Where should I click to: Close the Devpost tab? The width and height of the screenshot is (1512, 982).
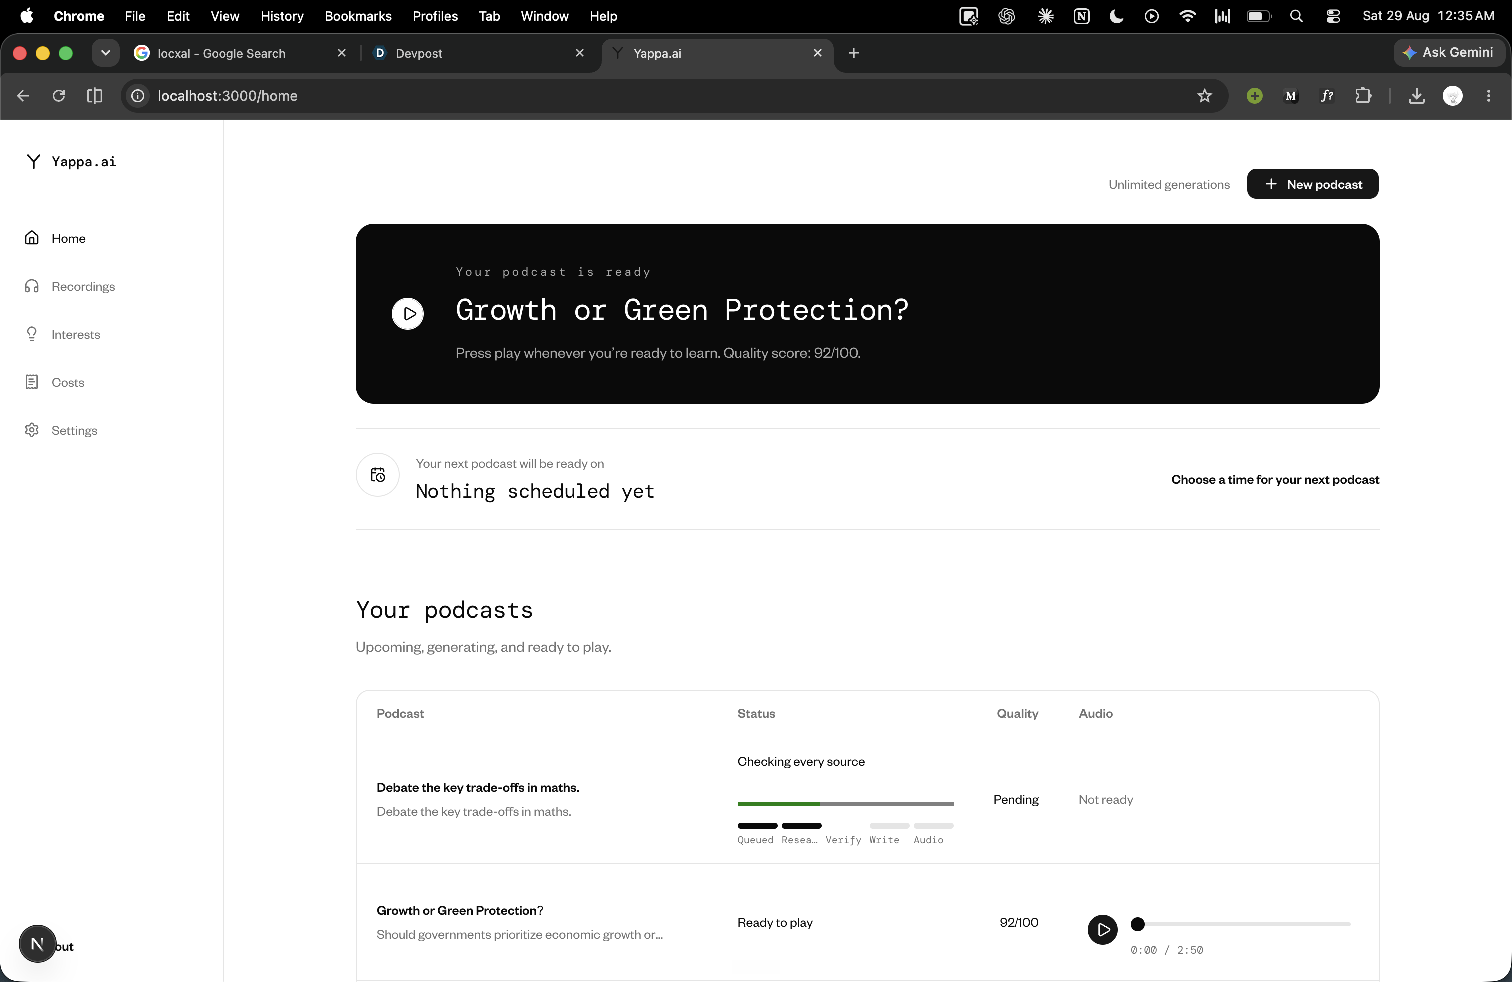[x=579, y=53]
